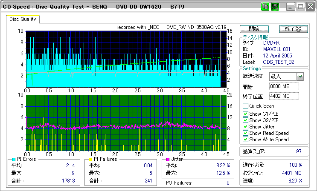Uncheck Show Write Speed option

coord(245,140)
